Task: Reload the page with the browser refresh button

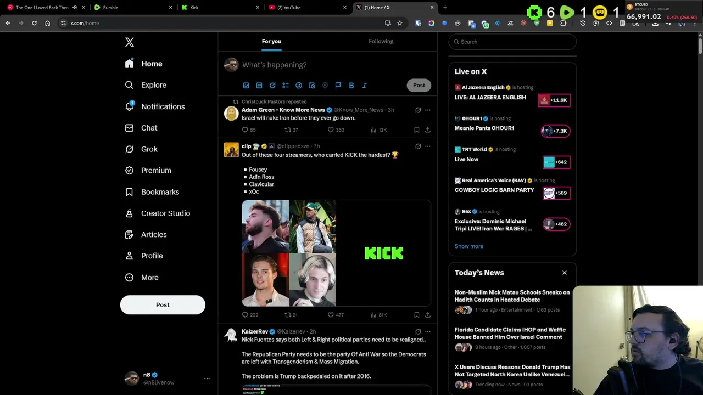Action: [34, 23]
